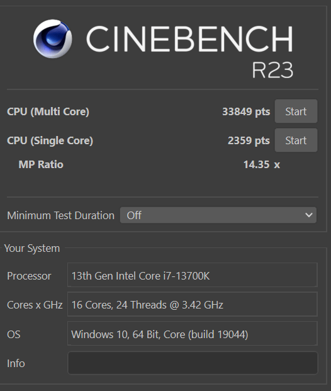Click the 2359 pts single core score

click(249, 140)
